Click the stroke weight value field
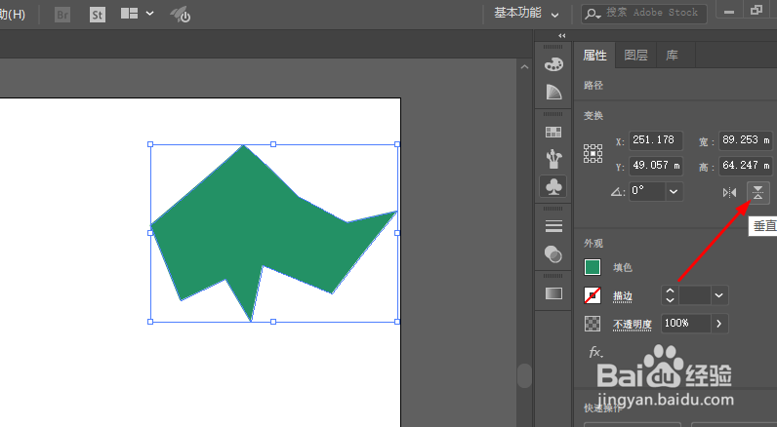Screen dimensions: 777x427 coord(695,295)
